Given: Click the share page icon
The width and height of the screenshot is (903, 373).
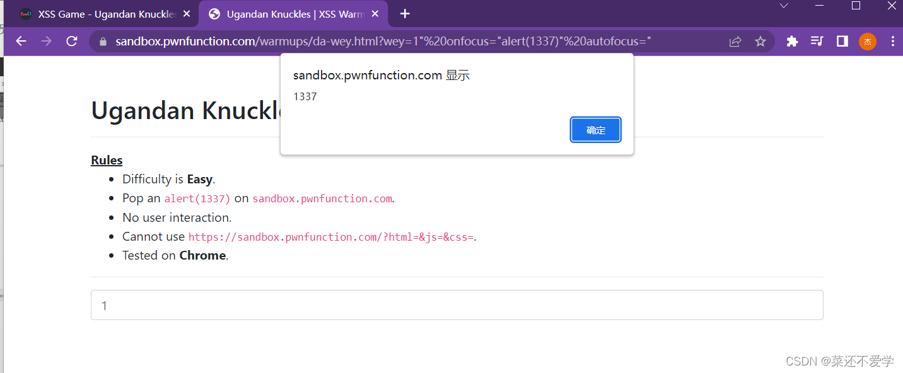Looking at the screenshot, I should [x=735, y=42].
